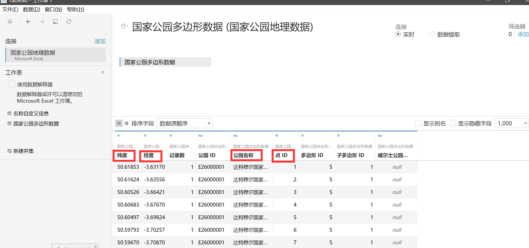Screen dimensions: 529x248
Task: Click the 公园 ID column header
Action: pyautogui.click(x=207, y=155)
